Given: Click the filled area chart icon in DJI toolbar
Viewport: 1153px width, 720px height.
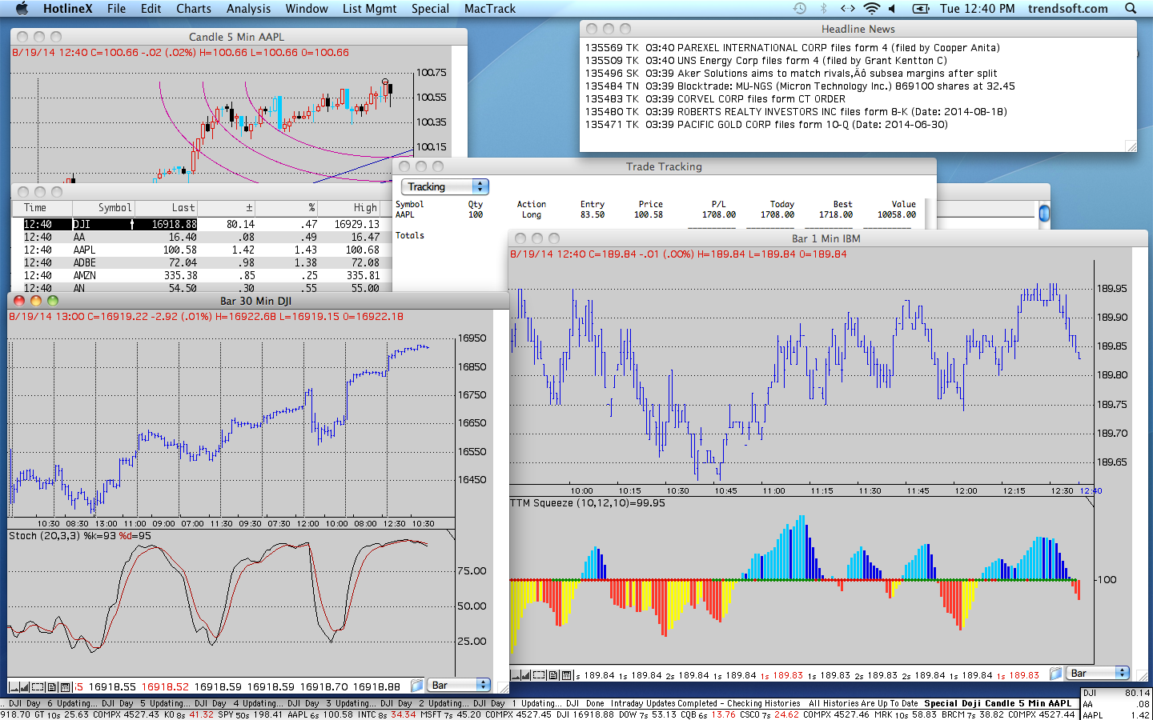Looking at the screenshot, I should click(x=24, y=686).
